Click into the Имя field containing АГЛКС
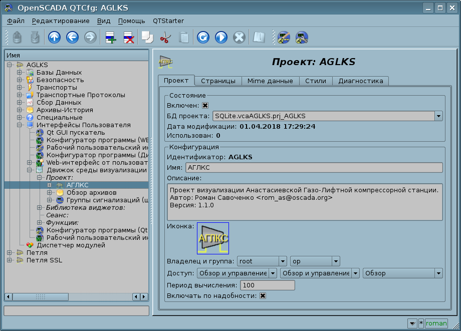The width and height of the screenshot is (461, 331). click(314, 167)
